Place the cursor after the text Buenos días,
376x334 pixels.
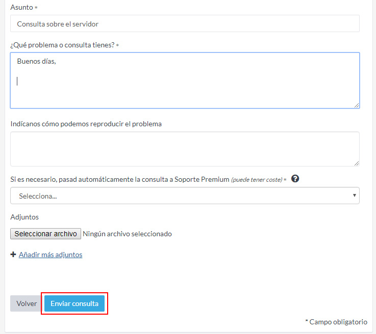click(56, 62)
